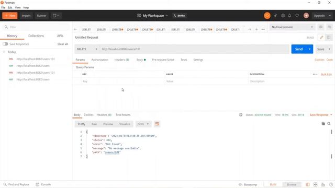Open environment quick look eye icon
335x188 pixels.
click(321, 27)
